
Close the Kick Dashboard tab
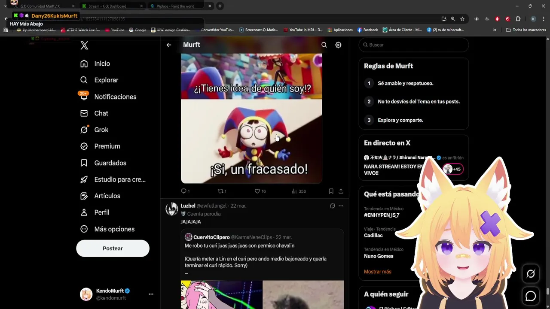(141, 6)
